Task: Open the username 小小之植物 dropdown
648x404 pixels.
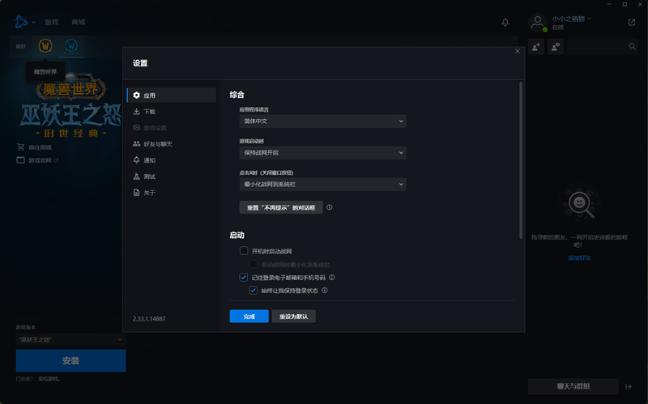Action: point(572,19)
